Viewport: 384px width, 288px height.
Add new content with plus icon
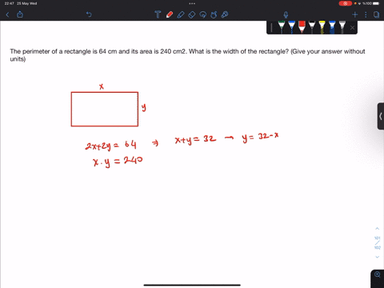pyautogui.click(x=355, y=14)
